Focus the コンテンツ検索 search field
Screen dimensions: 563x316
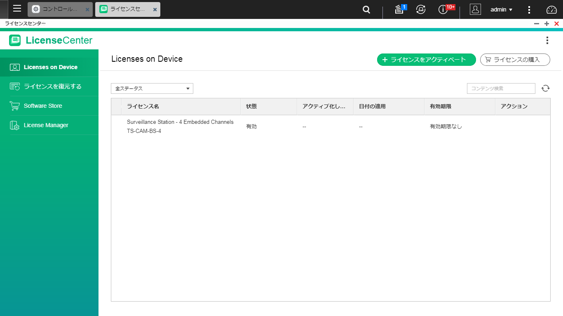pyautogui.click(x=501, y=88)
